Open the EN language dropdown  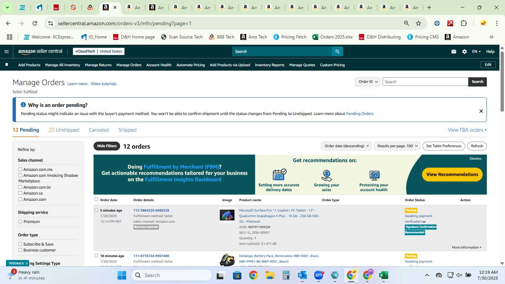click(476, 52)
